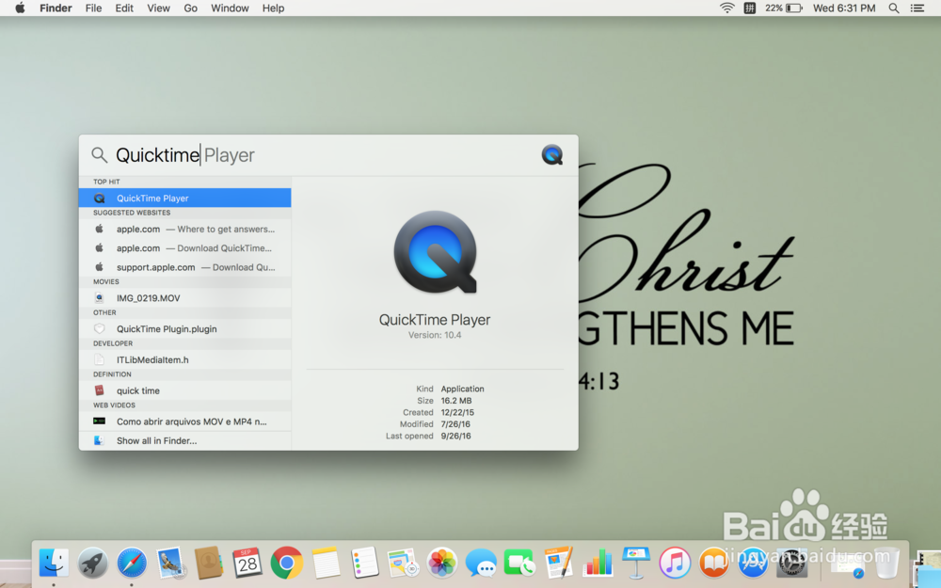Open Maps from the Dock
Viewport: 941px width, 588px height.
(403, 563)
